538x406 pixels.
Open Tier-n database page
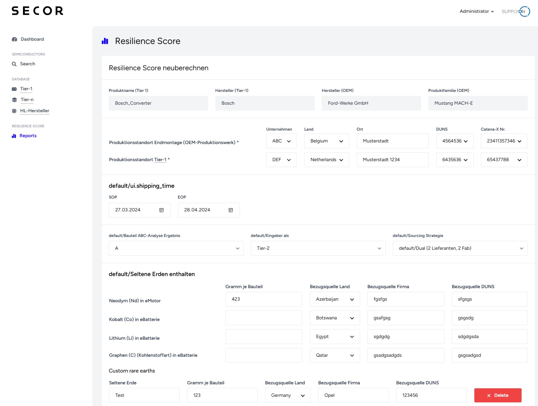coord(27,100)
